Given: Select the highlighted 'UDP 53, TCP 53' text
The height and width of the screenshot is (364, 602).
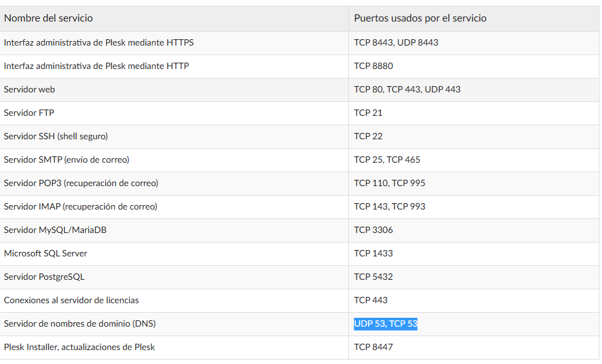Looking at the screenshot, I should [386, 323].
